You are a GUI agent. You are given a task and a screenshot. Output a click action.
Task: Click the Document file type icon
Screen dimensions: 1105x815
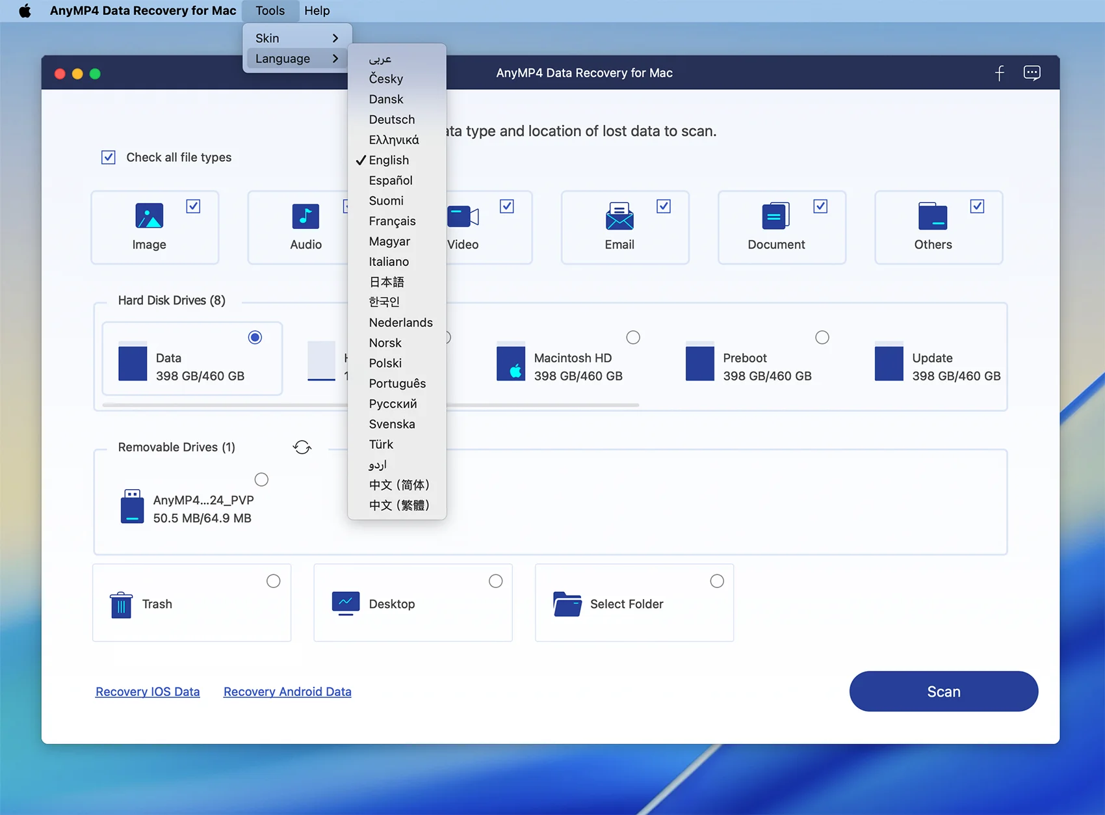pos(775,216)
